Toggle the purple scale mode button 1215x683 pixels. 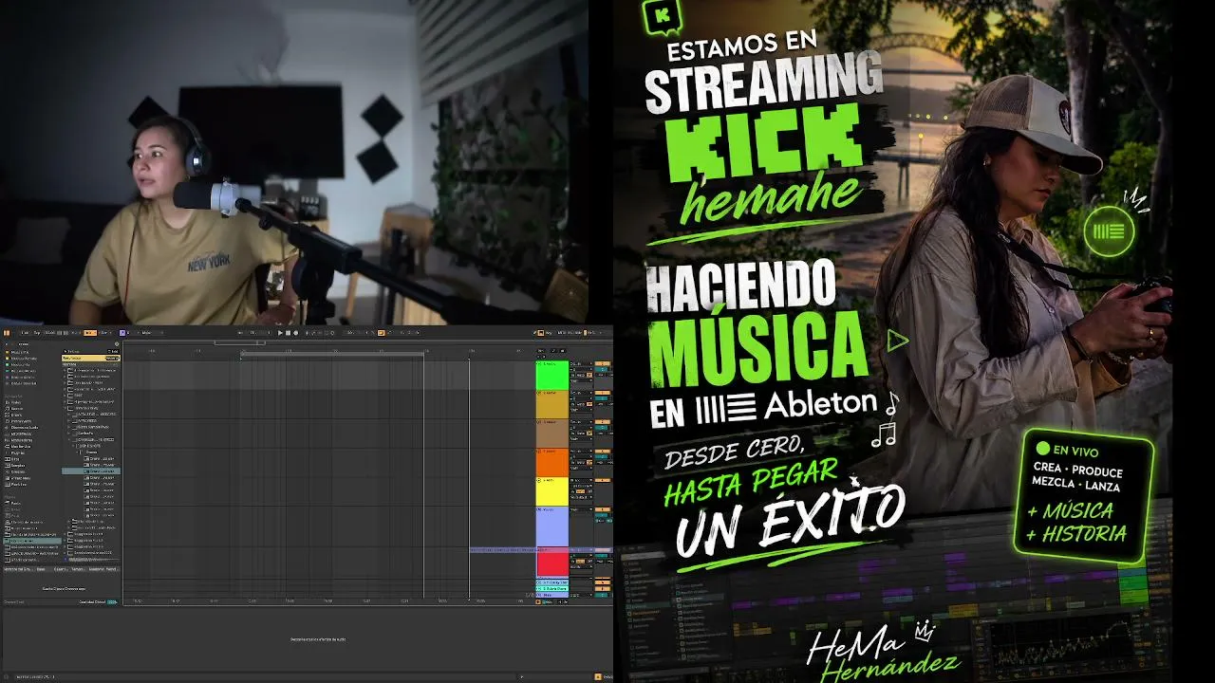coord(122,333)
